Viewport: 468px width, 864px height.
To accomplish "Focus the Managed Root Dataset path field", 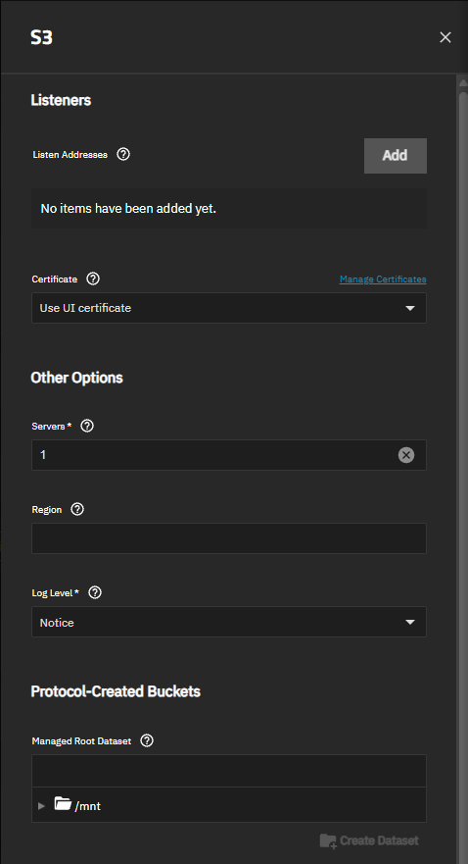I will click(x=229, y=771).
